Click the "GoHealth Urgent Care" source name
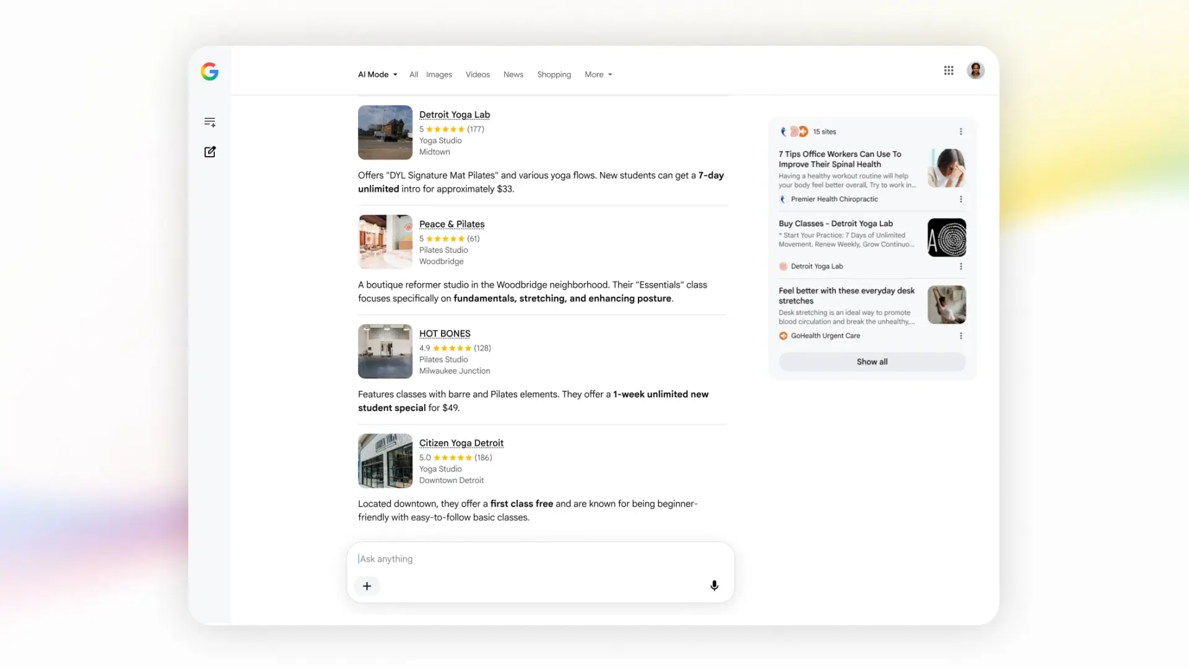 [825, 336]
